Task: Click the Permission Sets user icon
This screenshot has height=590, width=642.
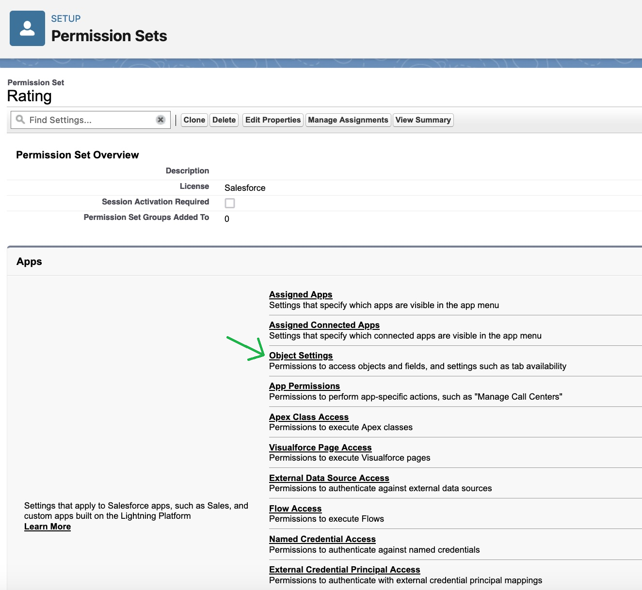Action: (x=27, y=29)
